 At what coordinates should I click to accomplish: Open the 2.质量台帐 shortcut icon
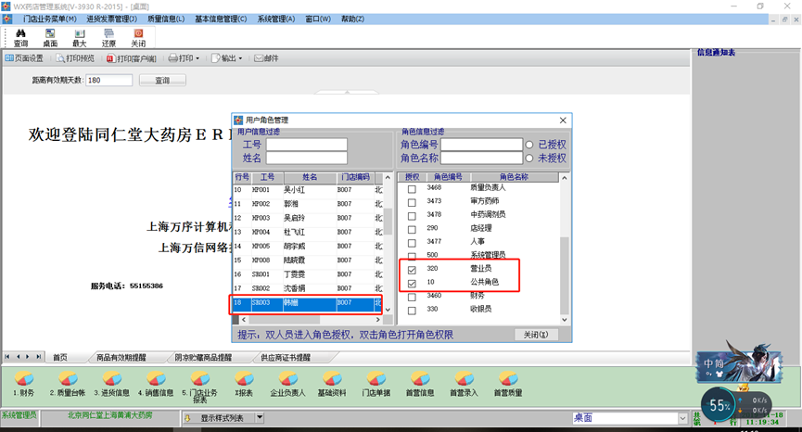coord(68,384)
